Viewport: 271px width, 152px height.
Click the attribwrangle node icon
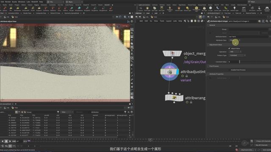coord(174,98)
